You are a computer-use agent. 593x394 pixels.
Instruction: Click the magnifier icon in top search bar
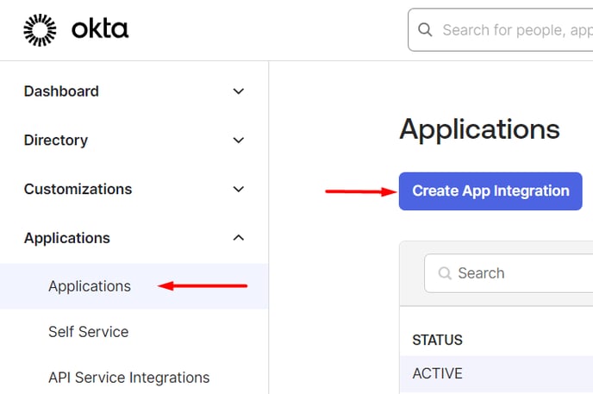point(425,30)
